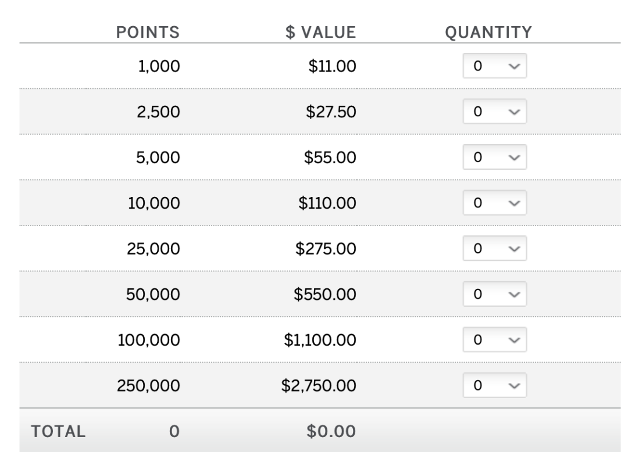This screenshot has width=628, height=462.
Task: Click the $27.50 value cell
Action: tap(331, 112)
